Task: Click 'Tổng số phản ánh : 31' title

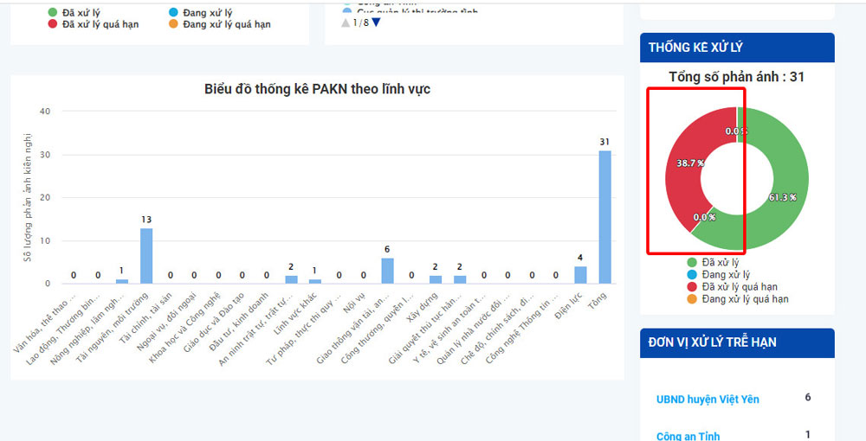Action: (x=737, y=77)
